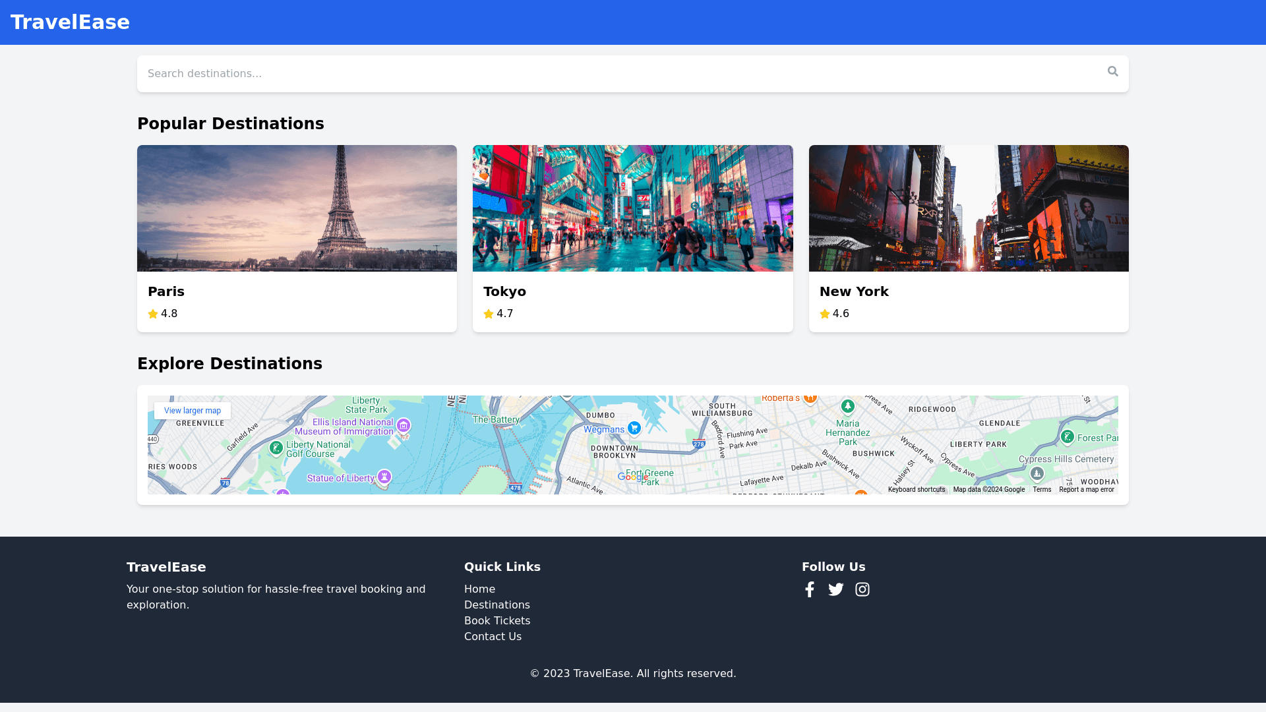
Task: Click the Maria Hernandez Park map pin
Action: [847, 406]
